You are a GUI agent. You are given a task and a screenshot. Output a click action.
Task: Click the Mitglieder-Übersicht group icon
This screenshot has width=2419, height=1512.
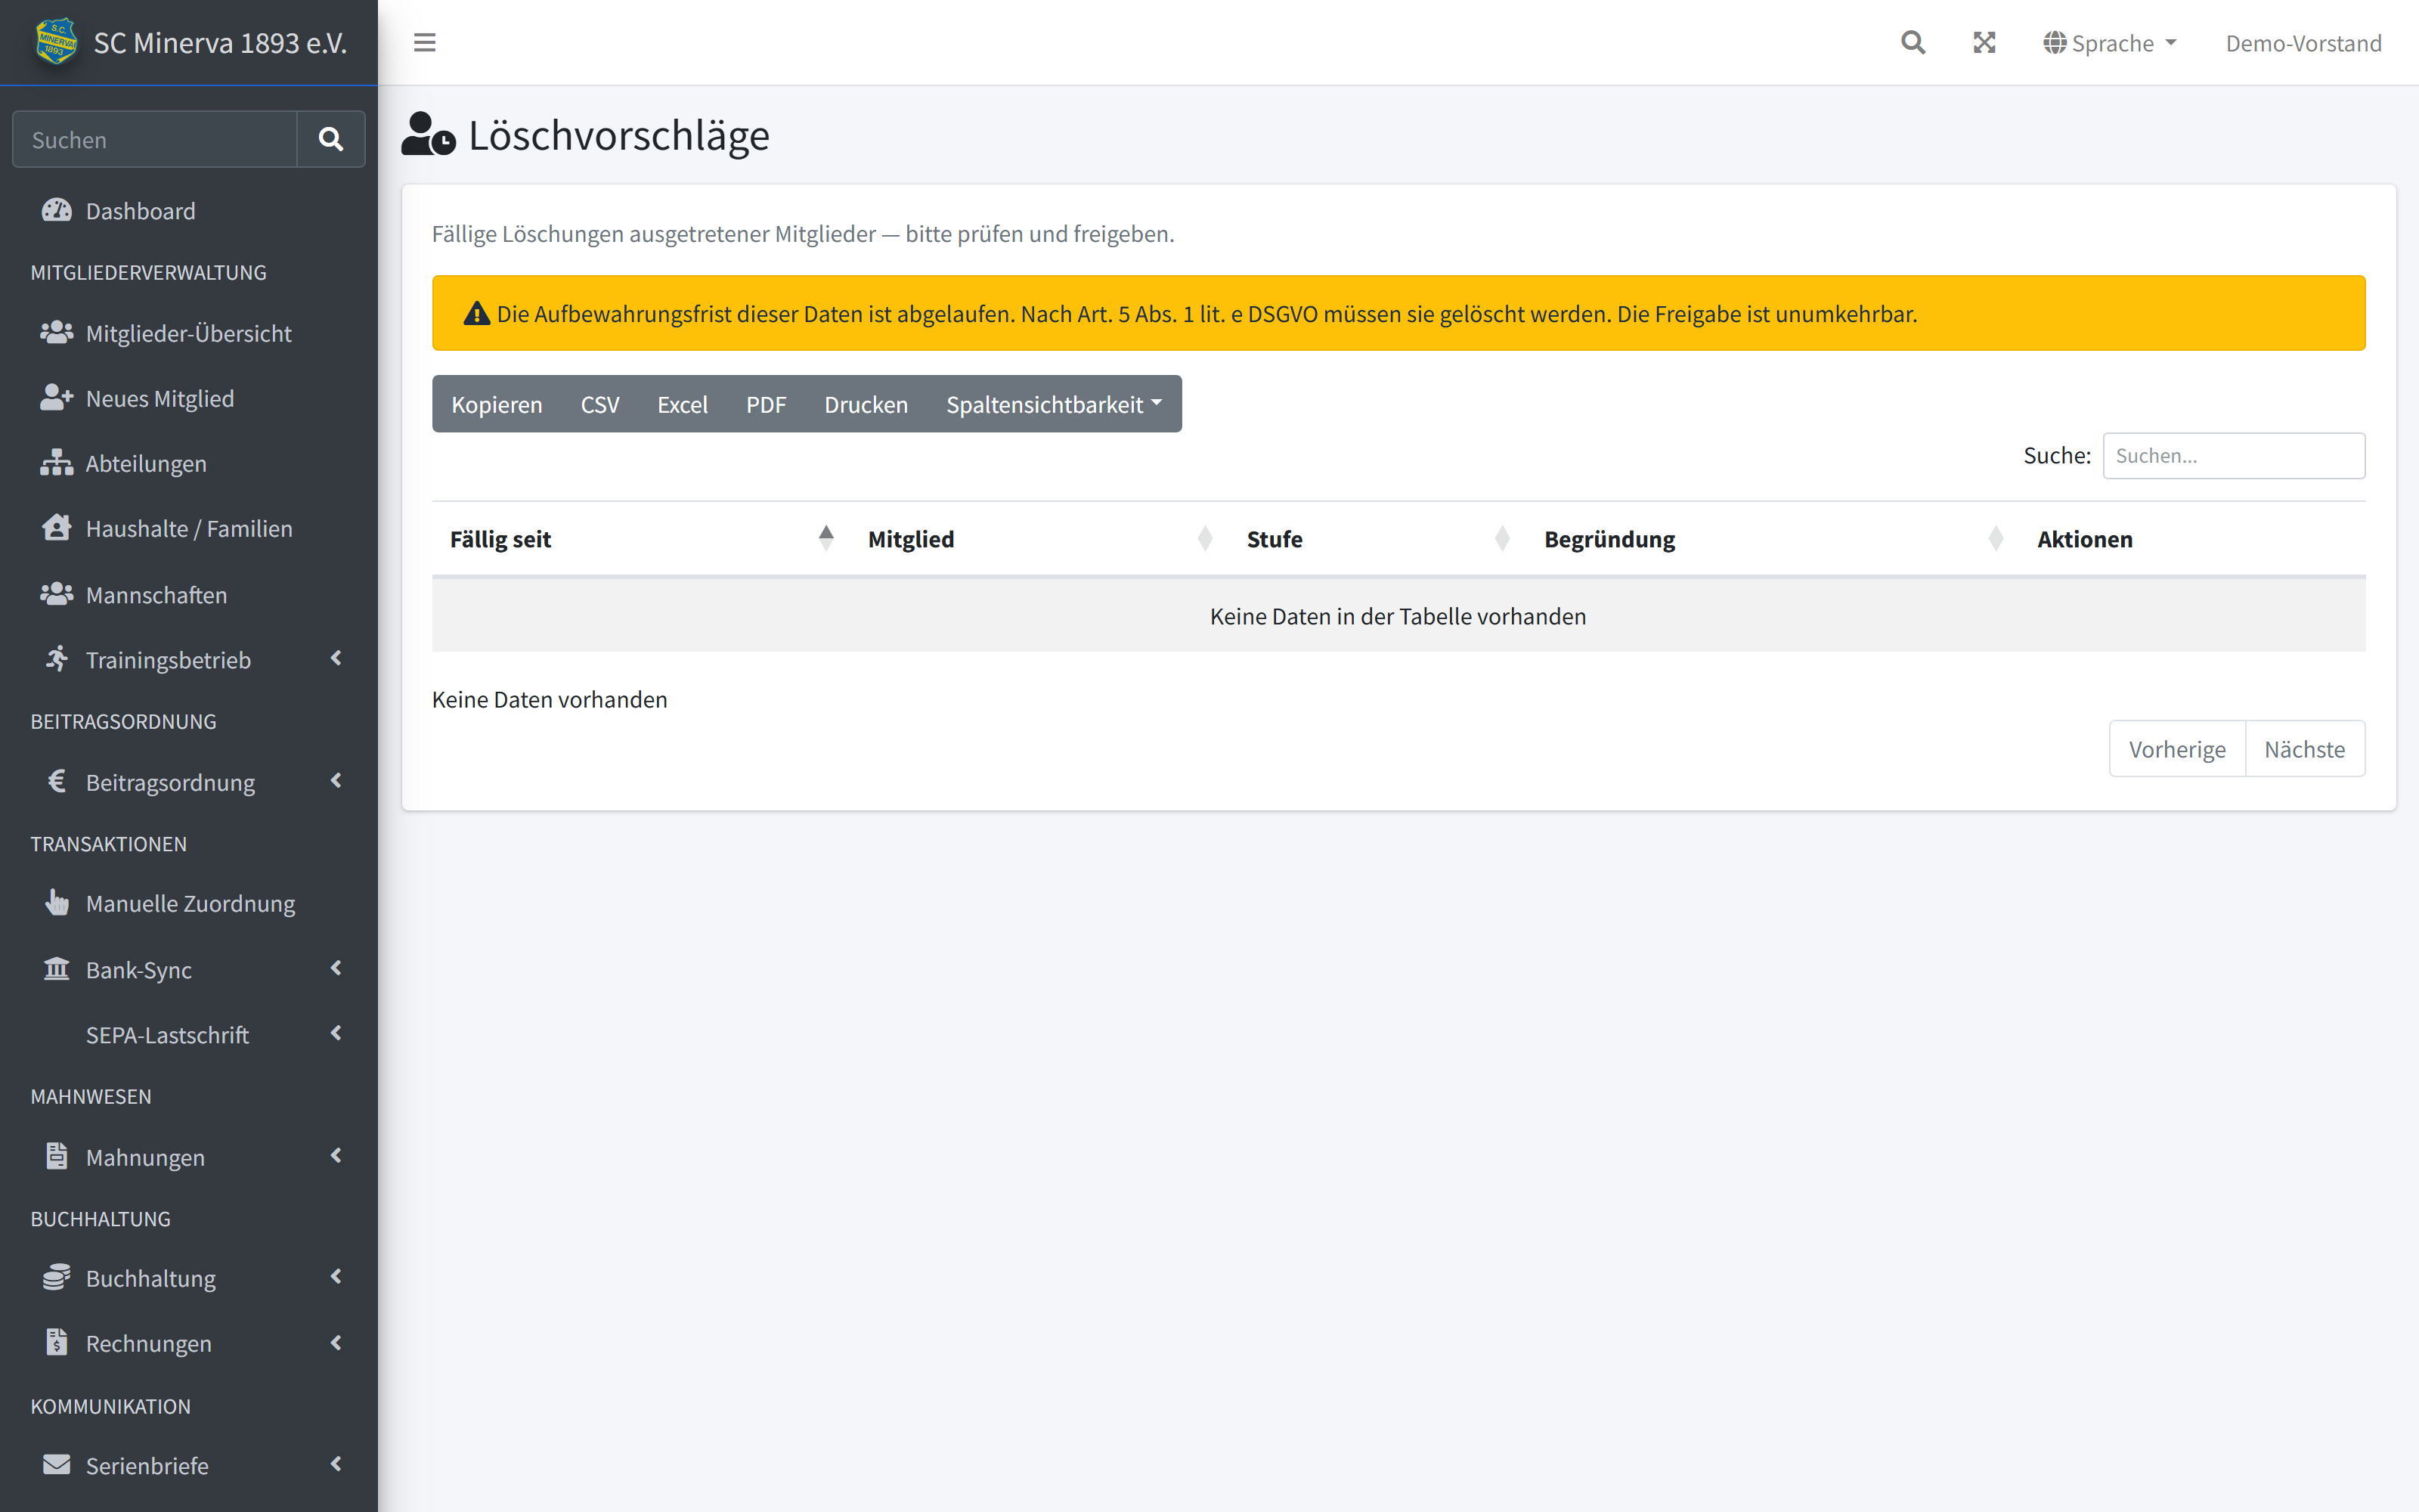coord(57,333)
